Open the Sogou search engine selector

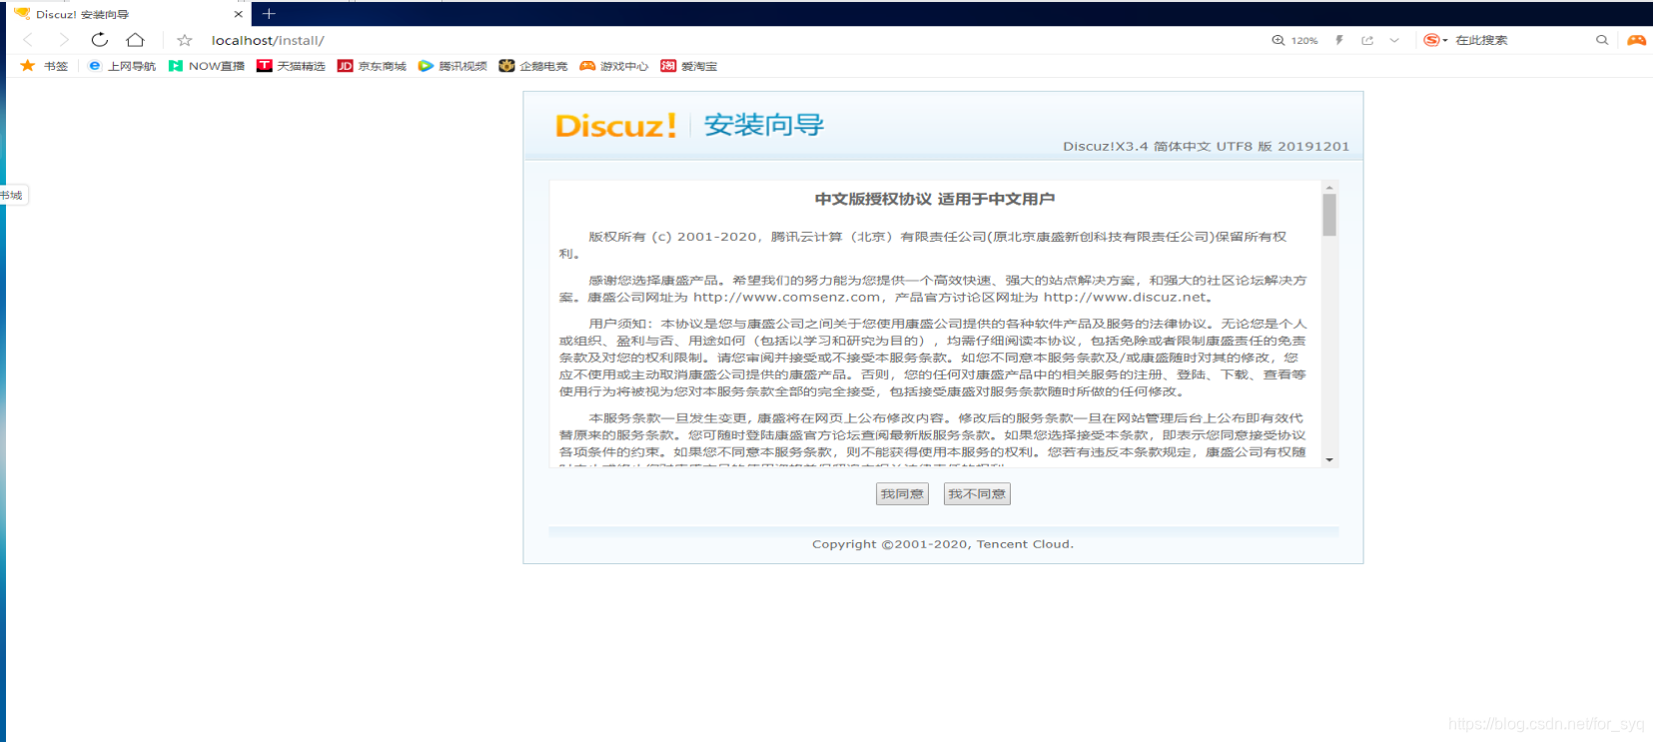(x=1435, y=40)
